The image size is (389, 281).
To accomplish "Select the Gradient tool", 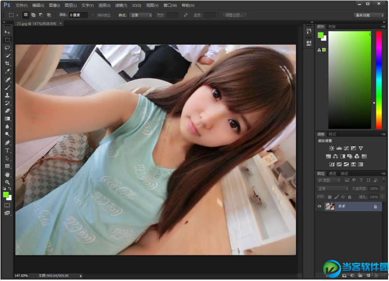I will [x=7, y=119].
